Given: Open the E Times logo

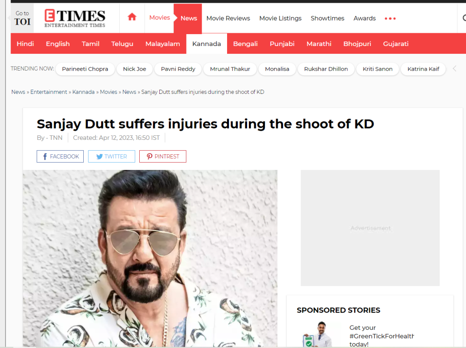Looking at the screenshot, I should pos(75,18).
